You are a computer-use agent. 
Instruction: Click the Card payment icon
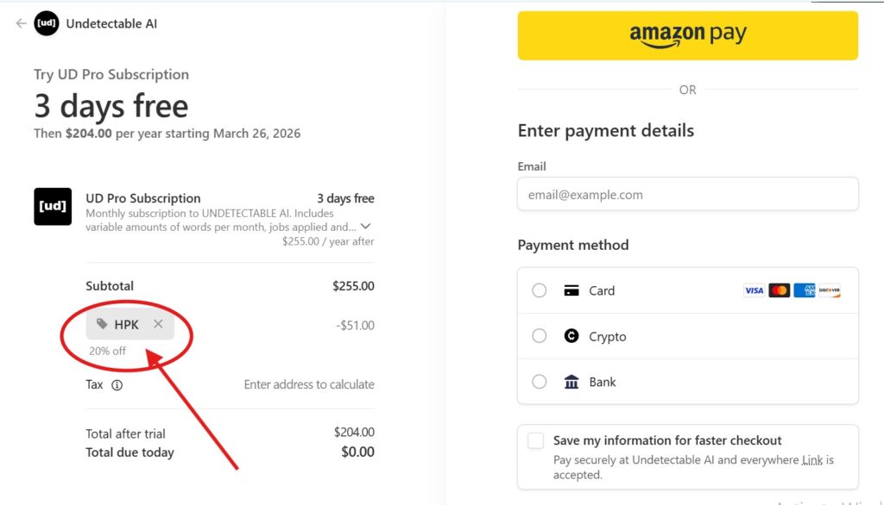coord(571,290)
